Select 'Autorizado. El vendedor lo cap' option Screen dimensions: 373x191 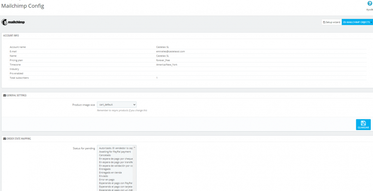(116, 148)
